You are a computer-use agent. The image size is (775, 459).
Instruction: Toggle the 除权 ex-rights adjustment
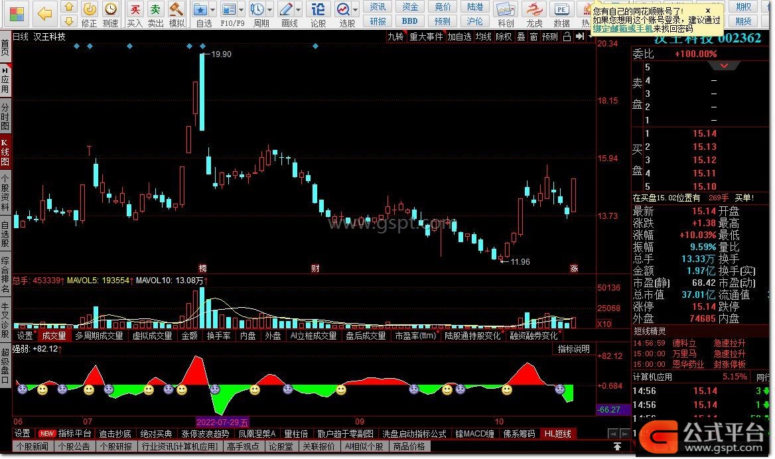[x=504, y=36]
